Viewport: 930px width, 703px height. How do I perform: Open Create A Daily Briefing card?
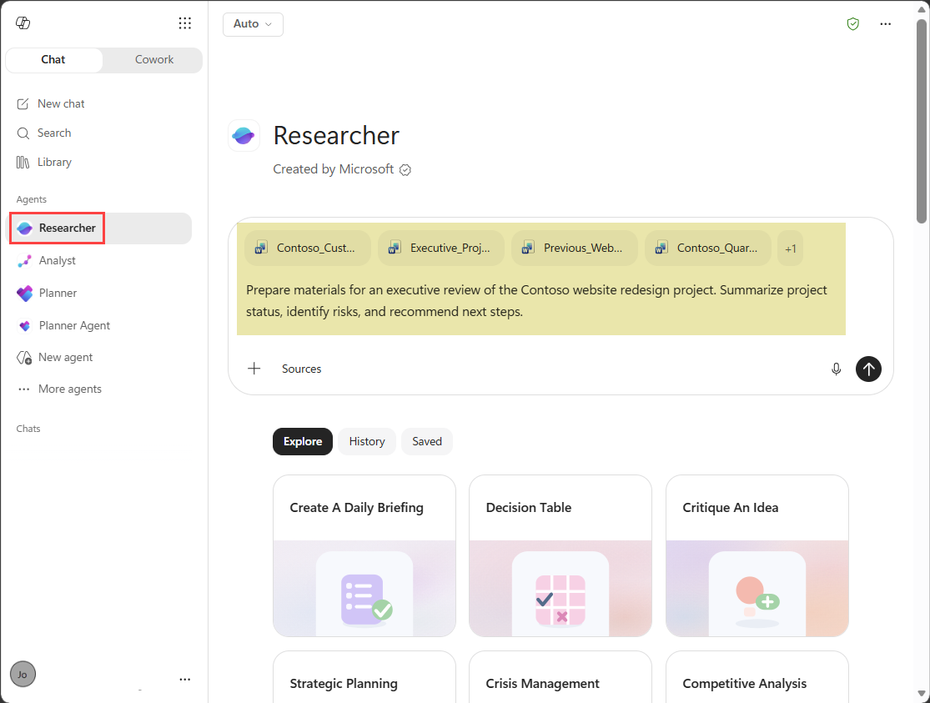(x=364, y=556)
